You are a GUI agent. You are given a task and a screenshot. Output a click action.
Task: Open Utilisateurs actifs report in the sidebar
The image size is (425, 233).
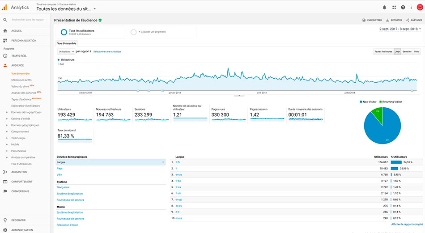coord(21,80)
